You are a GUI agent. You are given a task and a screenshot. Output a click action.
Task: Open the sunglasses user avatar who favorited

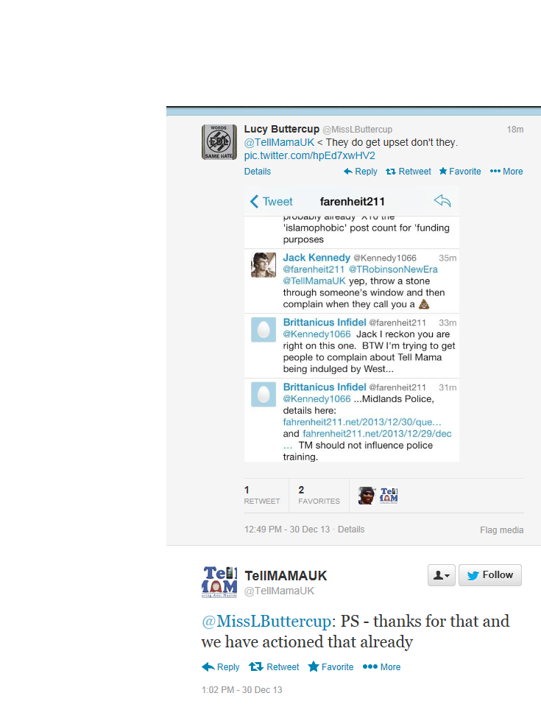coord(367,496)
